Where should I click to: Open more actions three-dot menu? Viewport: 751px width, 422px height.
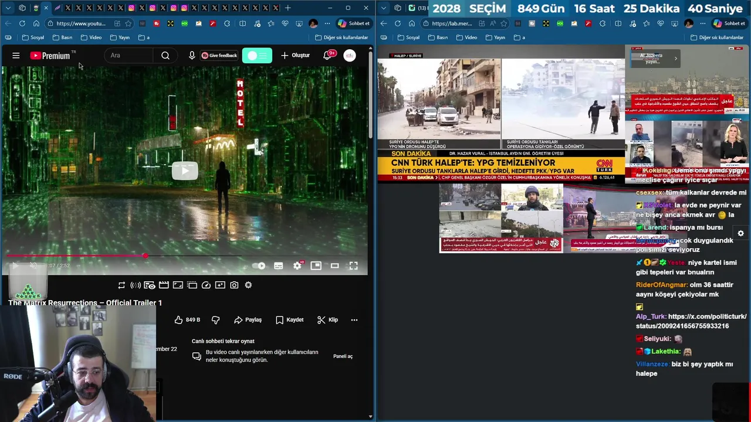point(354,319)
